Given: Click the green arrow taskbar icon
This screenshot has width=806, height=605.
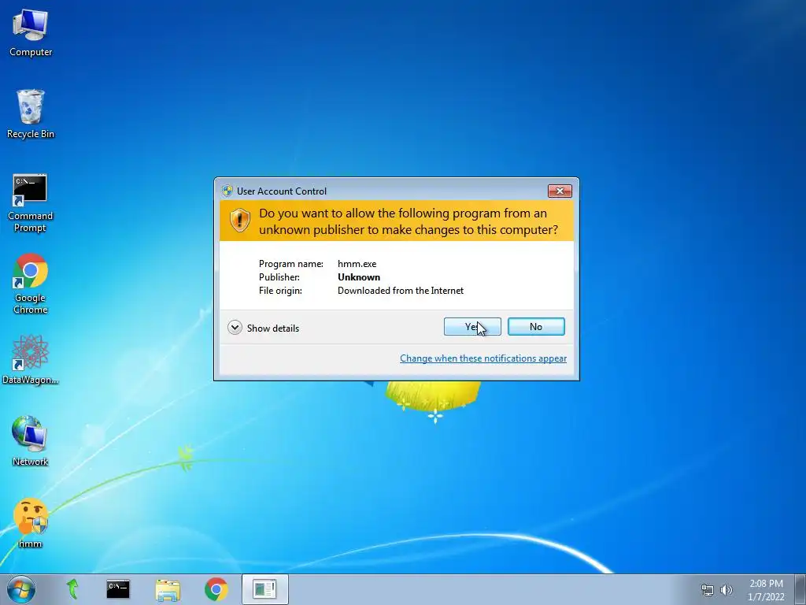Looking at the screenshot, I should point(72,589).
